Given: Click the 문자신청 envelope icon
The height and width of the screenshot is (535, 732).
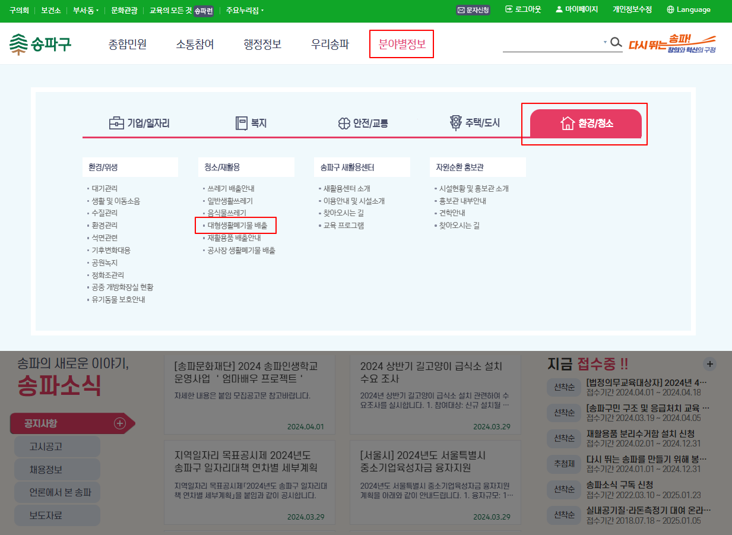Looking at the screenshot, I should pyautogui.click(x=461, y=10).
